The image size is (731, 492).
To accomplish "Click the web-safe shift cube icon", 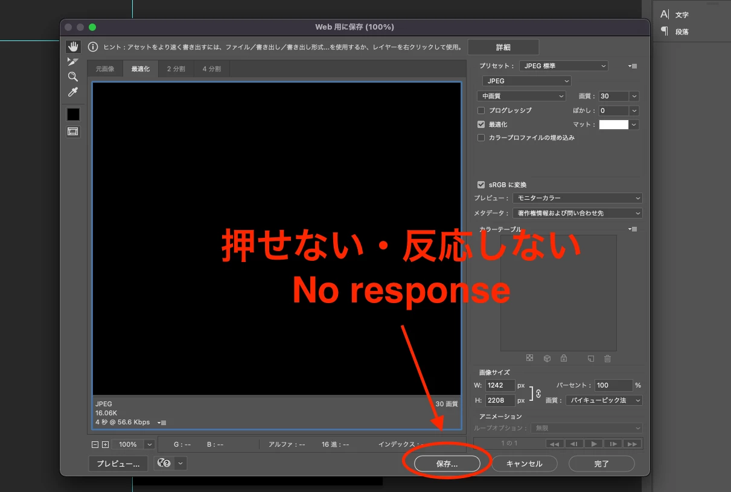I will point(547,358).
